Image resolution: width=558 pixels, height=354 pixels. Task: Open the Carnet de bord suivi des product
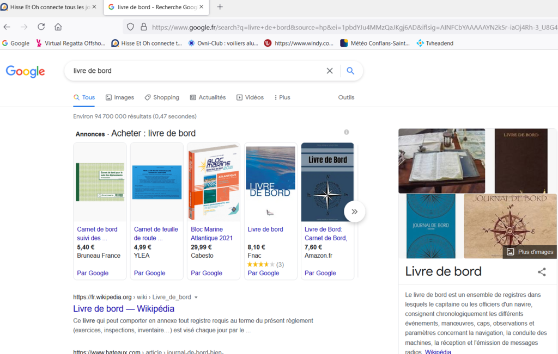tap(97, 234)
